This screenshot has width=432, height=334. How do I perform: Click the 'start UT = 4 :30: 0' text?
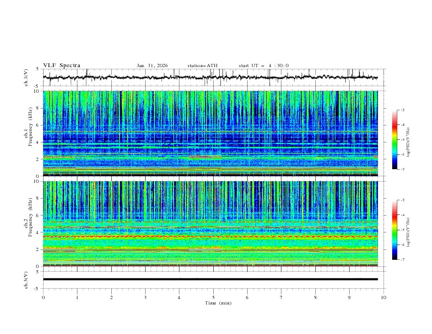(263, 65)
